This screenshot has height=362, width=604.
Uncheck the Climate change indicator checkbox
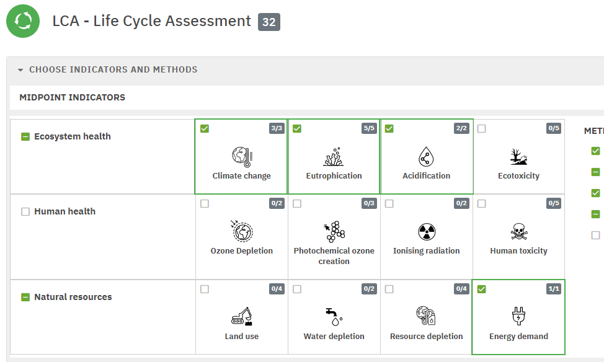pos(205,129)
